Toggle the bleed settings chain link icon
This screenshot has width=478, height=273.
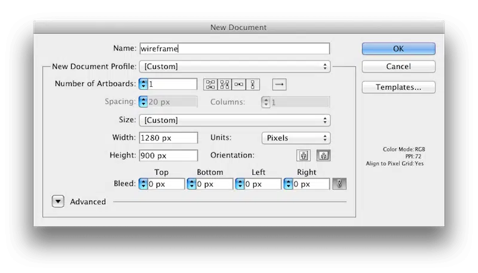(x=339, y=184)
